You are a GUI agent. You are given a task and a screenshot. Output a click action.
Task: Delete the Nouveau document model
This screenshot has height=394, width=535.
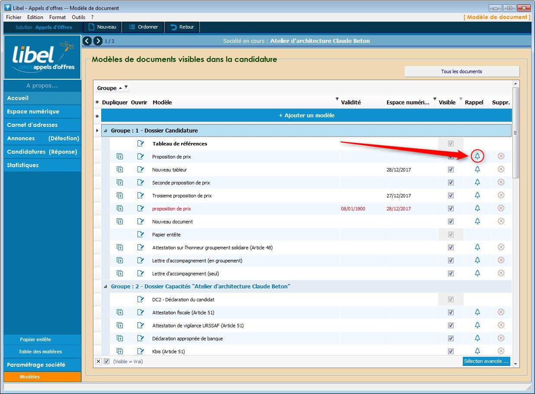[501, 221]
